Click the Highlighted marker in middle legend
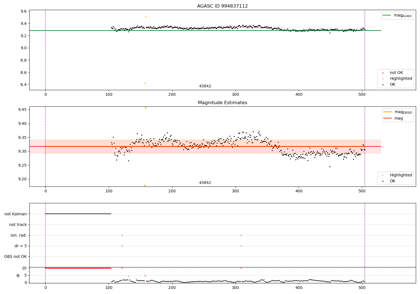420x294 pixels. pos(383,175)
